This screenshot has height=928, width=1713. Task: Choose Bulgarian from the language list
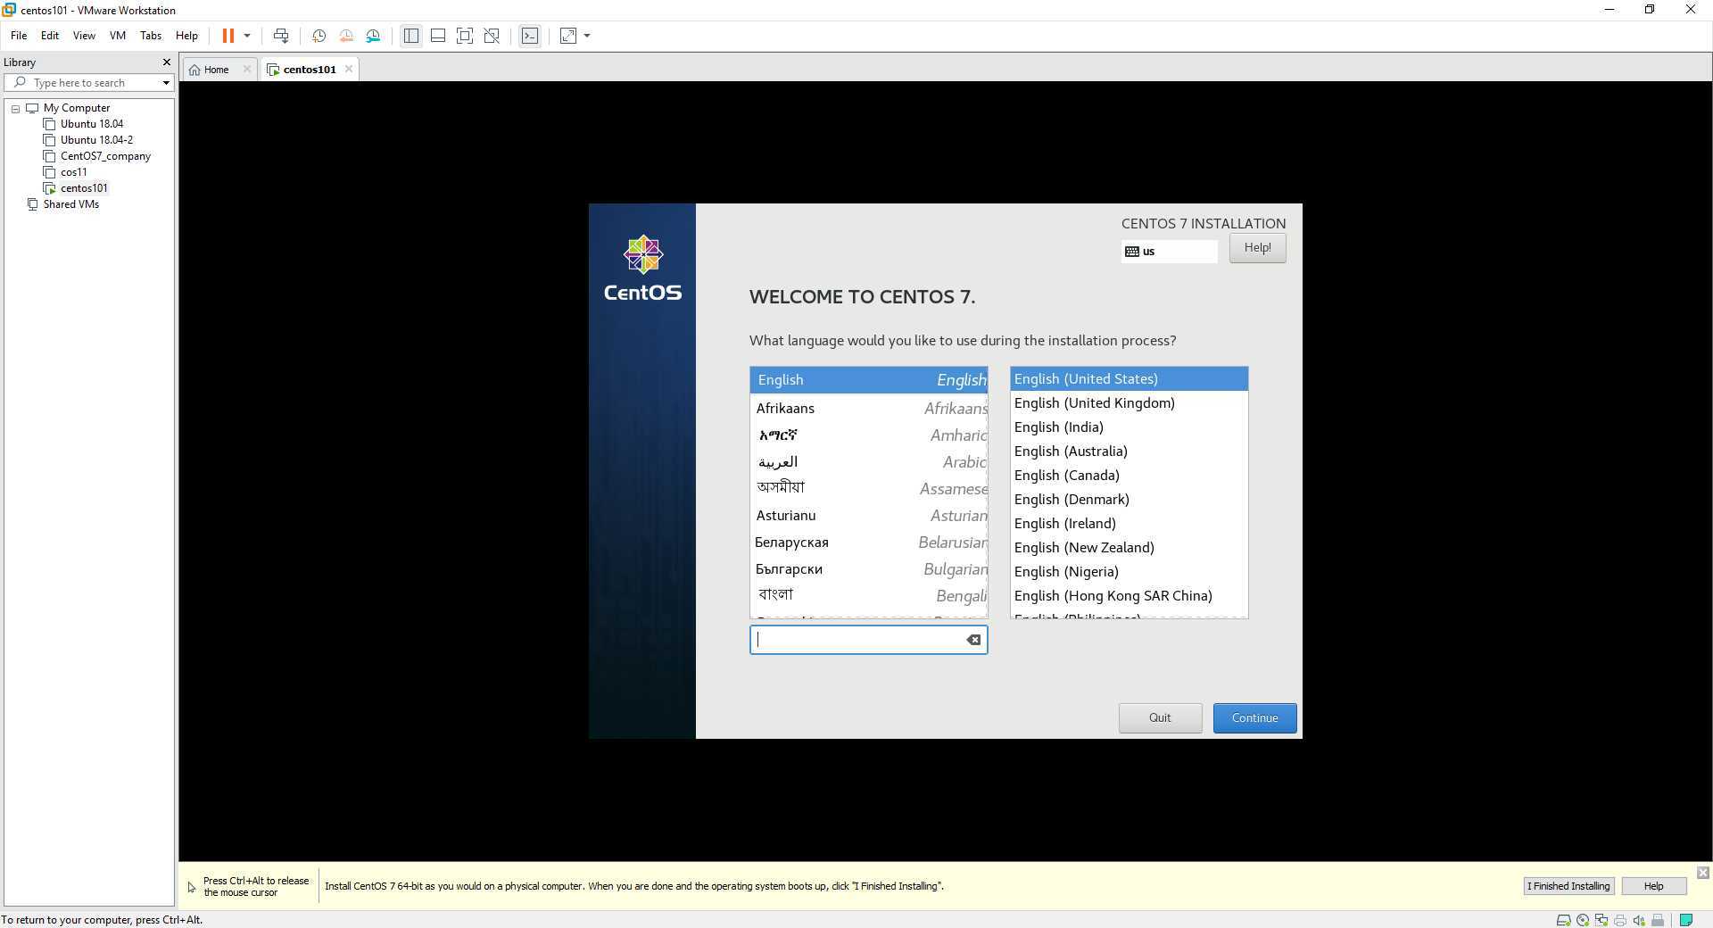869,569
